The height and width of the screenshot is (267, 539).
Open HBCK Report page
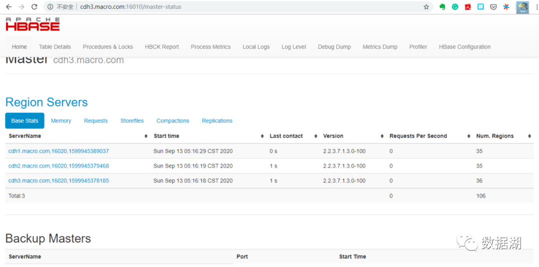pyautogui.click(x=162, y=47)
